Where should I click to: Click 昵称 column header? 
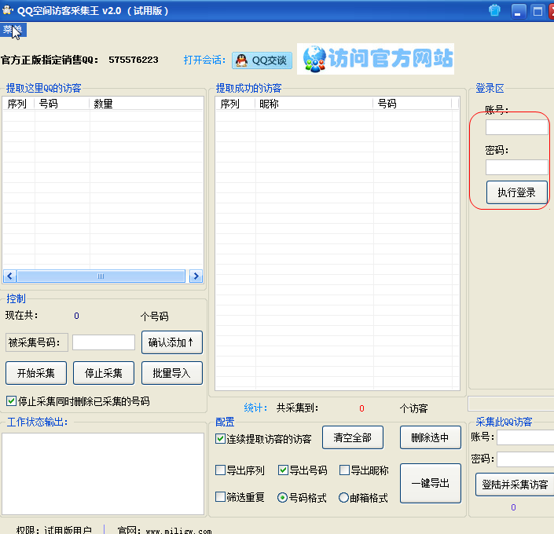(314, 104)
